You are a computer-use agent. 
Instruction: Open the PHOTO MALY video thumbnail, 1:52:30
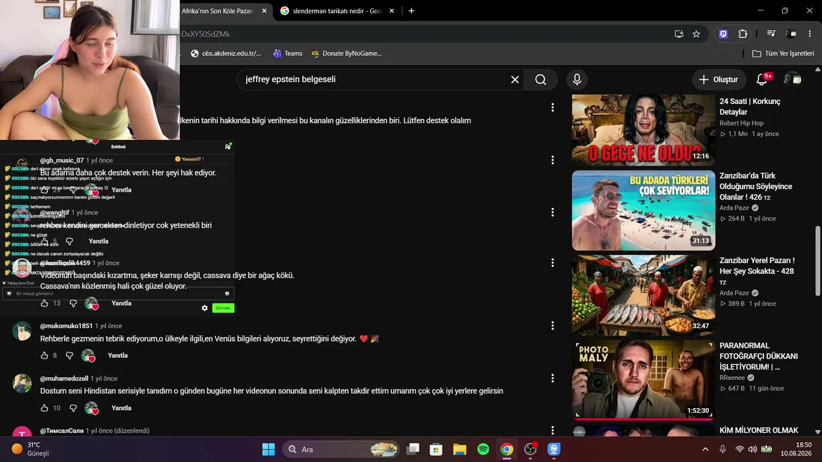tap(643, 380)
